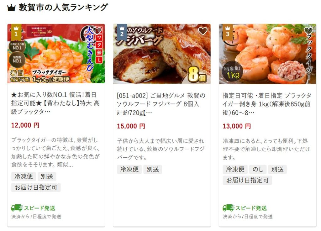Select 冷凍便 tag on first card
This screenshot has width=321, height=231.
24,176
